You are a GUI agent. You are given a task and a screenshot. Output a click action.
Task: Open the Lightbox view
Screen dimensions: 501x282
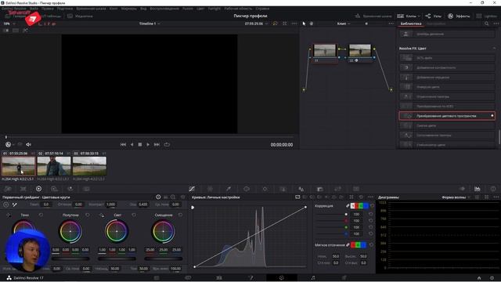click(x=487, y=16)
